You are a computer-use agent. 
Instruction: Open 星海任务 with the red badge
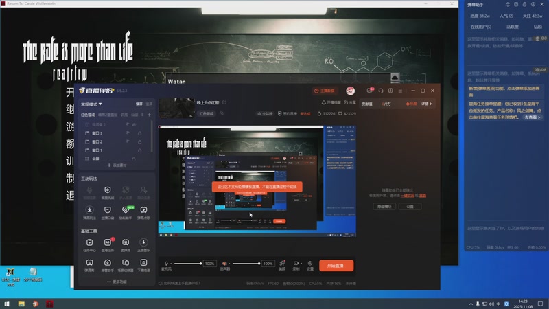pyautogui.click(x=108, y=245)
